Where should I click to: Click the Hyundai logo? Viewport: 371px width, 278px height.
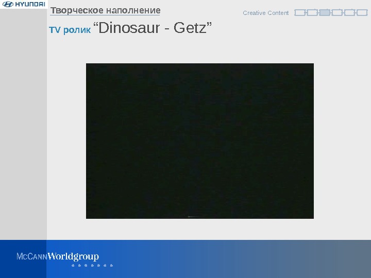(x=24, y=4)
